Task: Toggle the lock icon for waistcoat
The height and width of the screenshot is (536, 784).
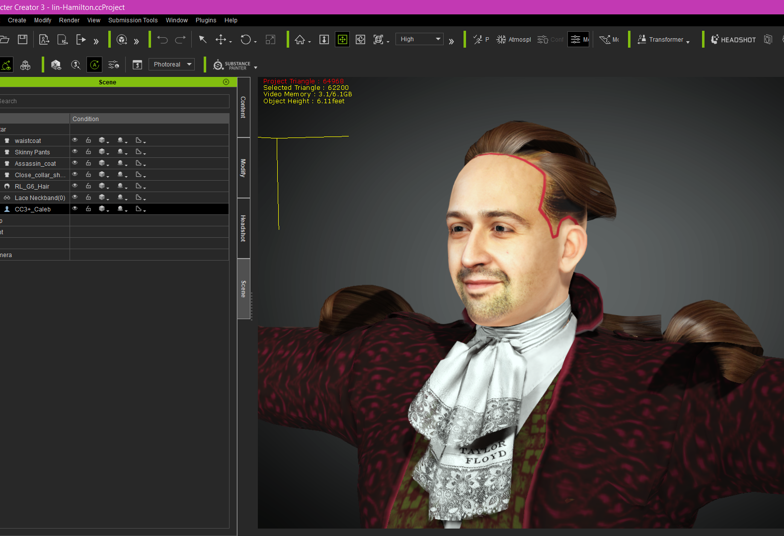Action: point(88,140)
